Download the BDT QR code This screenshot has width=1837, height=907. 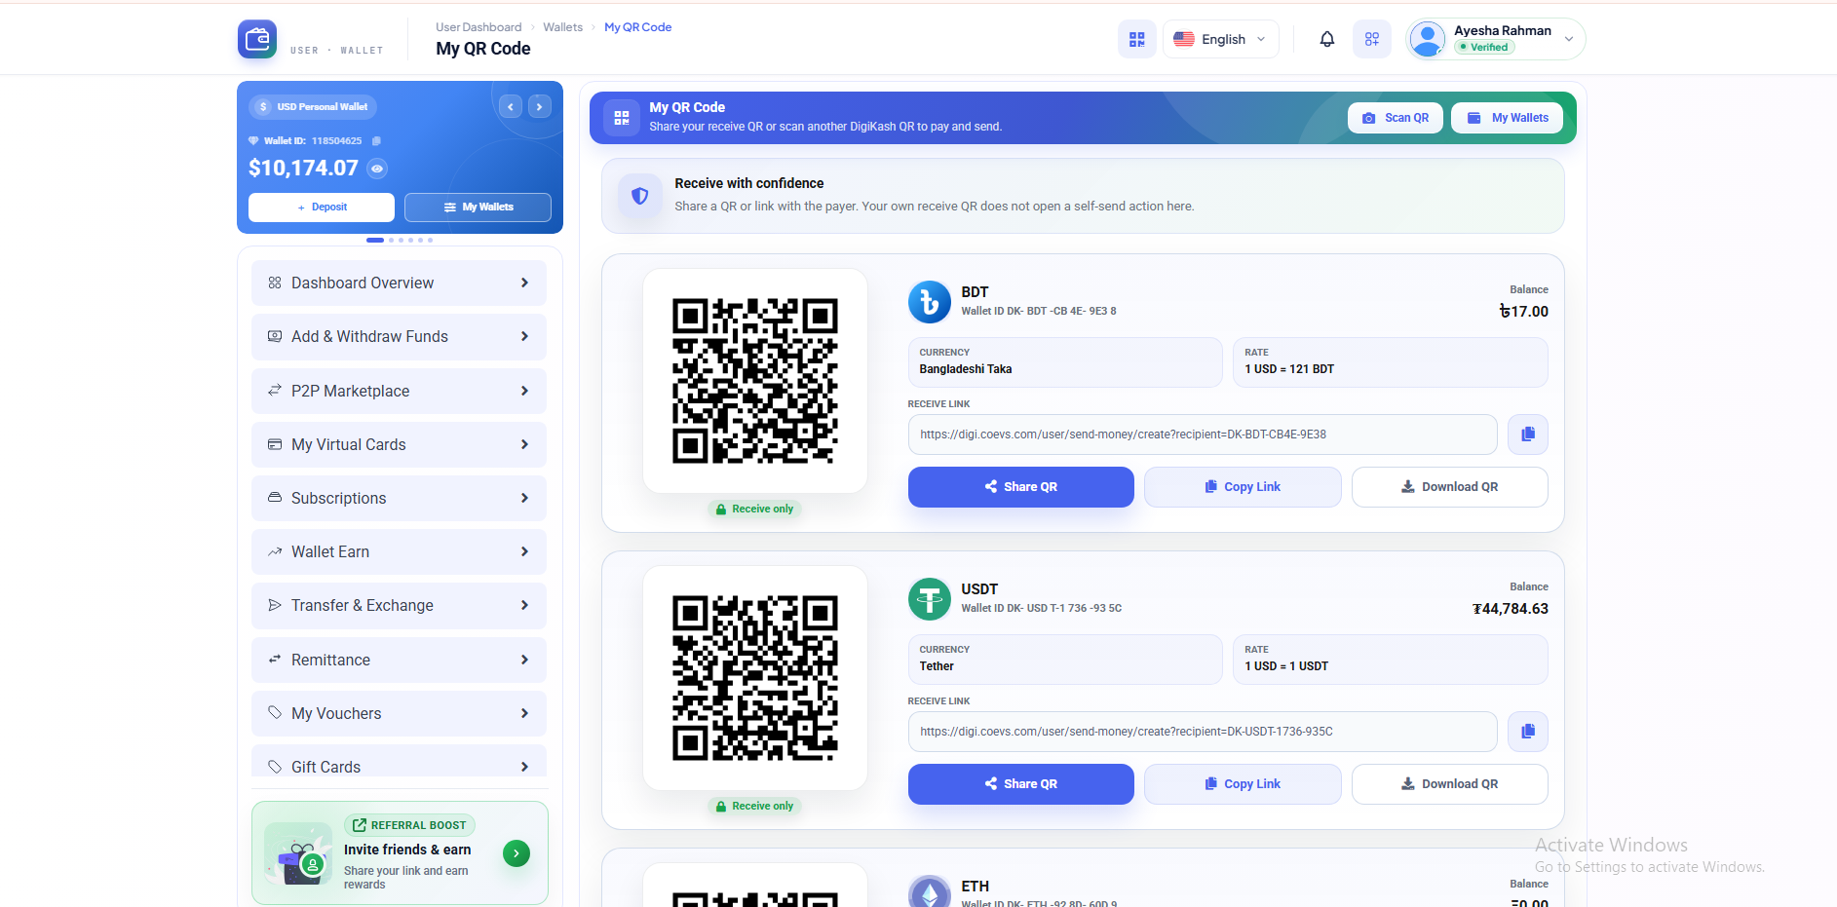[1449, 487]
